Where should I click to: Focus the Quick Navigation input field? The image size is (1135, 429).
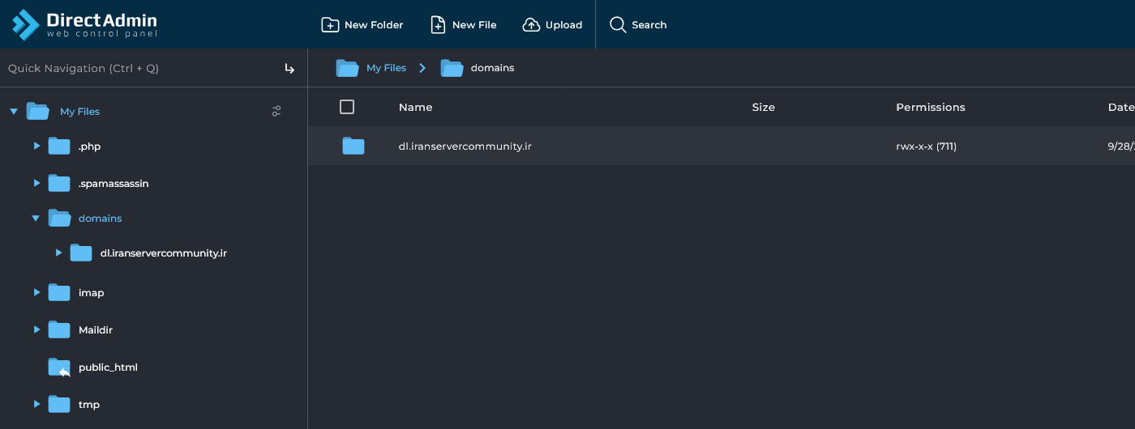tap(138, 69)
